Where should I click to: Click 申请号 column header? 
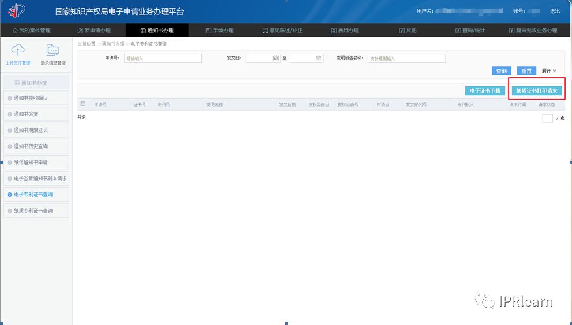100,104
